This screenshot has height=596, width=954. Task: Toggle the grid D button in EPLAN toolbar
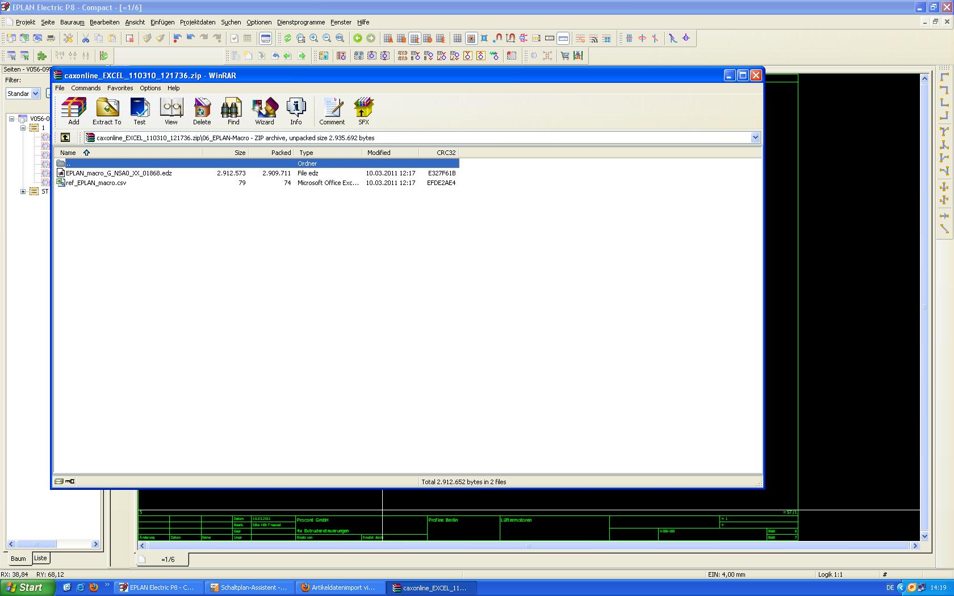(428, 38)
